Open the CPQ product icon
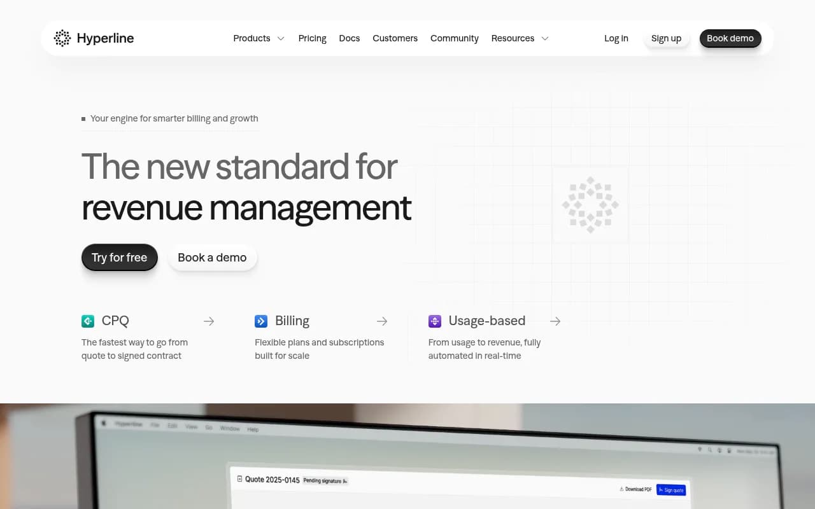The width and height of the screenshot is (815, 509). (x=88, y=321)
